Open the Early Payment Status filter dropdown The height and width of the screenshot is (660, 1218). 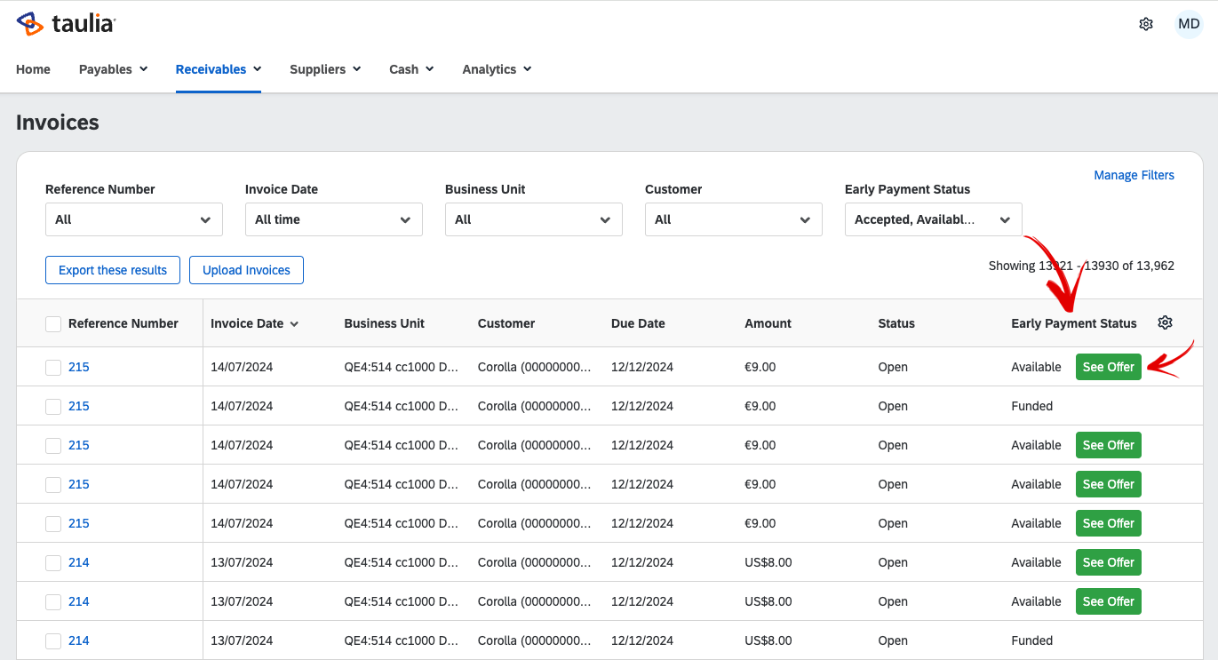tap(934, 219)
